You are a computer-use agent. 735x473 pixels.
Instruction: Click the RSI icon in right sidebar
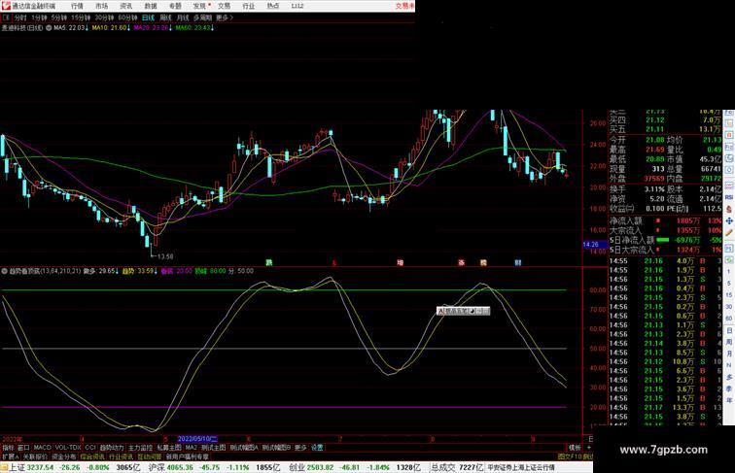(729, 197)
